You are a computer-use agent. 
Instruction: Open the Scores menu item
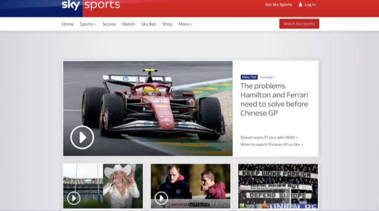(x=109, y=24)
